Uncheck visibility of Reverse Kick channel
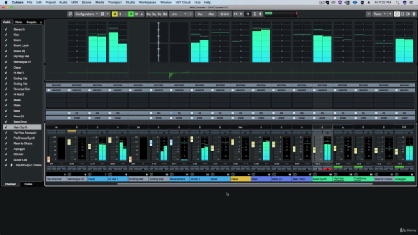Image resolution: width=418 pixels, height=235 pixels. tap(6, 89)
